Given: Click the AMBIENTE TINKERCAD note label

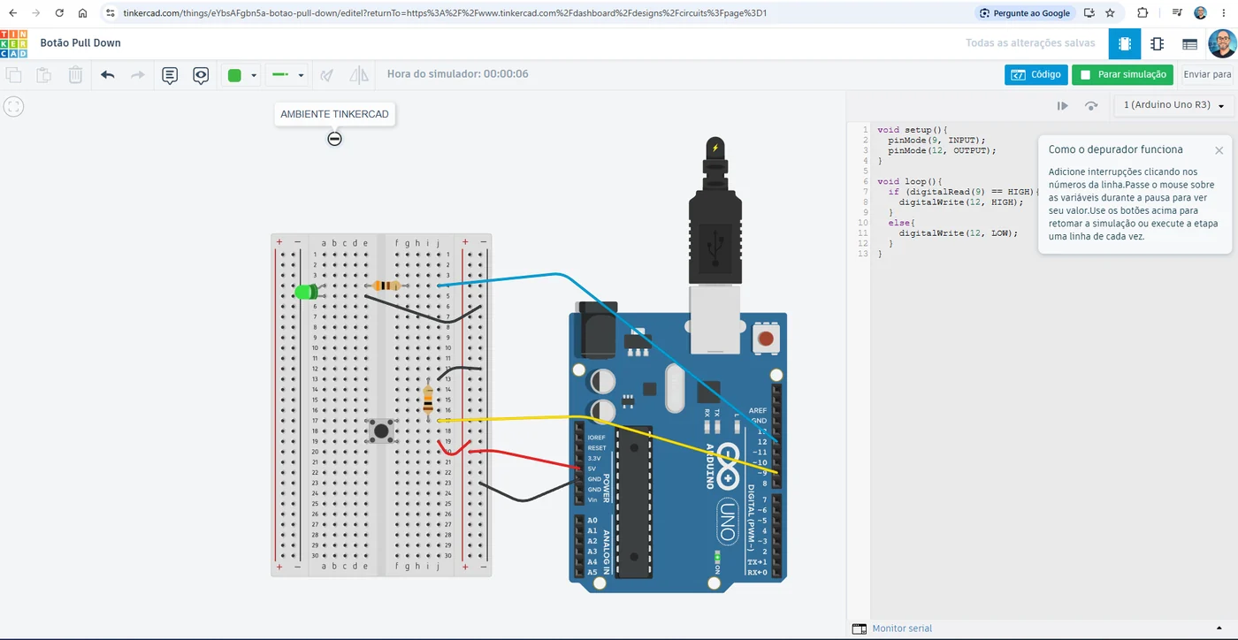Looking at the screenshot, I should pyautogui.click(x=334, y=114).
